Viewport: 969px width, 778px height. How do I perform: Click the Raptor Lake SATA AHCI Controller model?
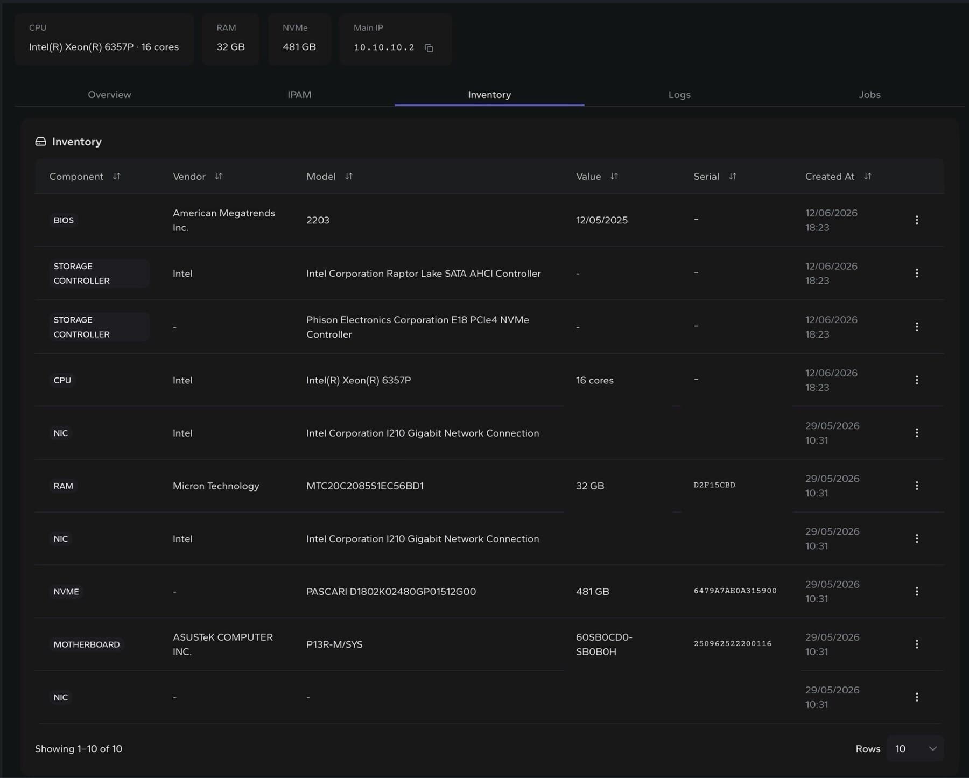pyautogui.click(x=424, y=274)
